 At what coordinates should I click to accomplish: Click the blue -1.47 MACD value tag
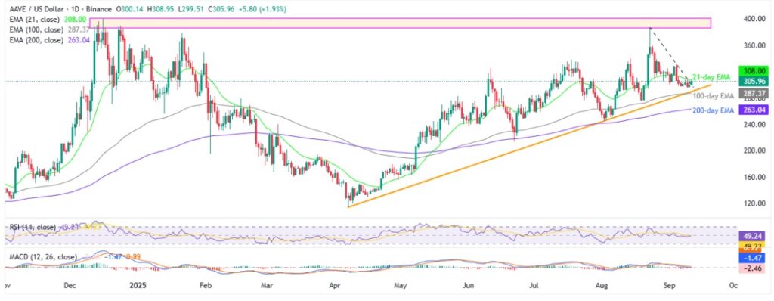click(753, 257)
